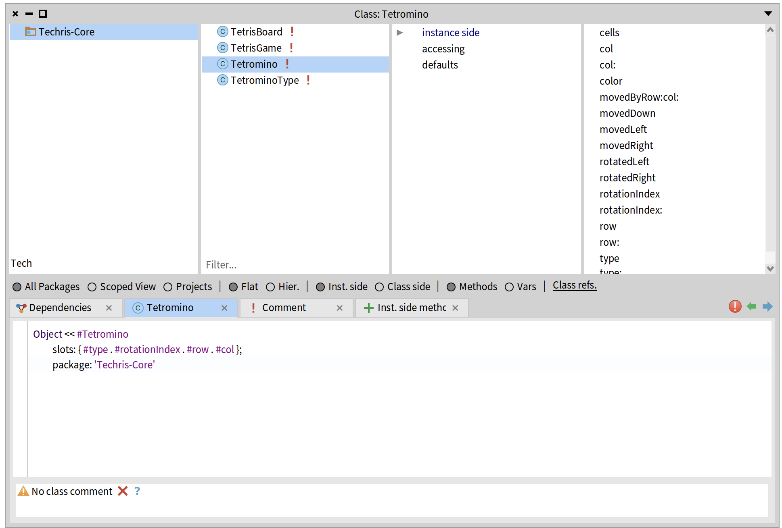Click the Class refs. link
Viewport: 782px width, 528px height.
tap(574, 285)
